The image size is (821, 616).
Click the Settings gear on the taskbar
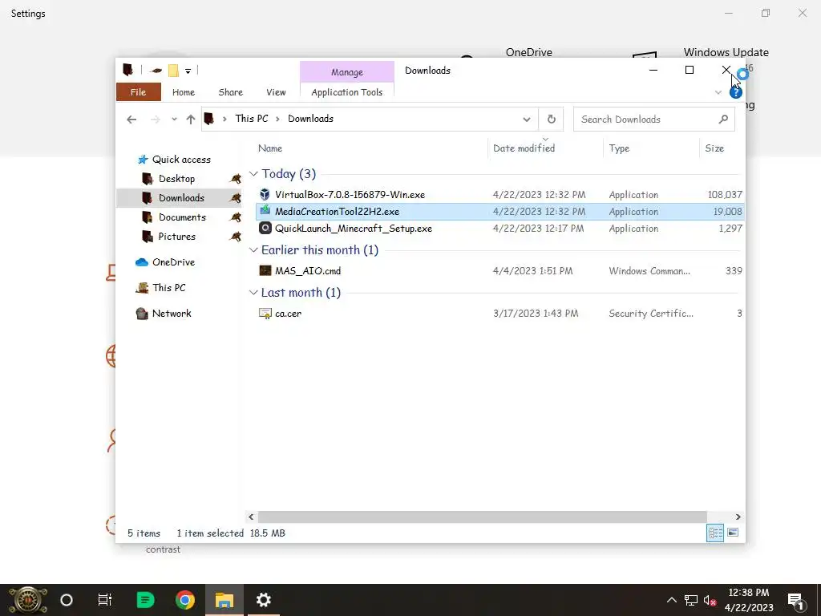pos(263,600)
